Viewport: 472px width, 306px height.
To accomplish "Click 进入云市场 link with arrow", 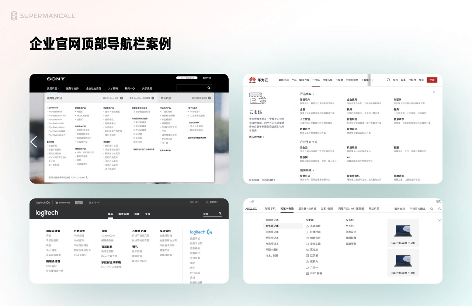I will coord(257,137).
